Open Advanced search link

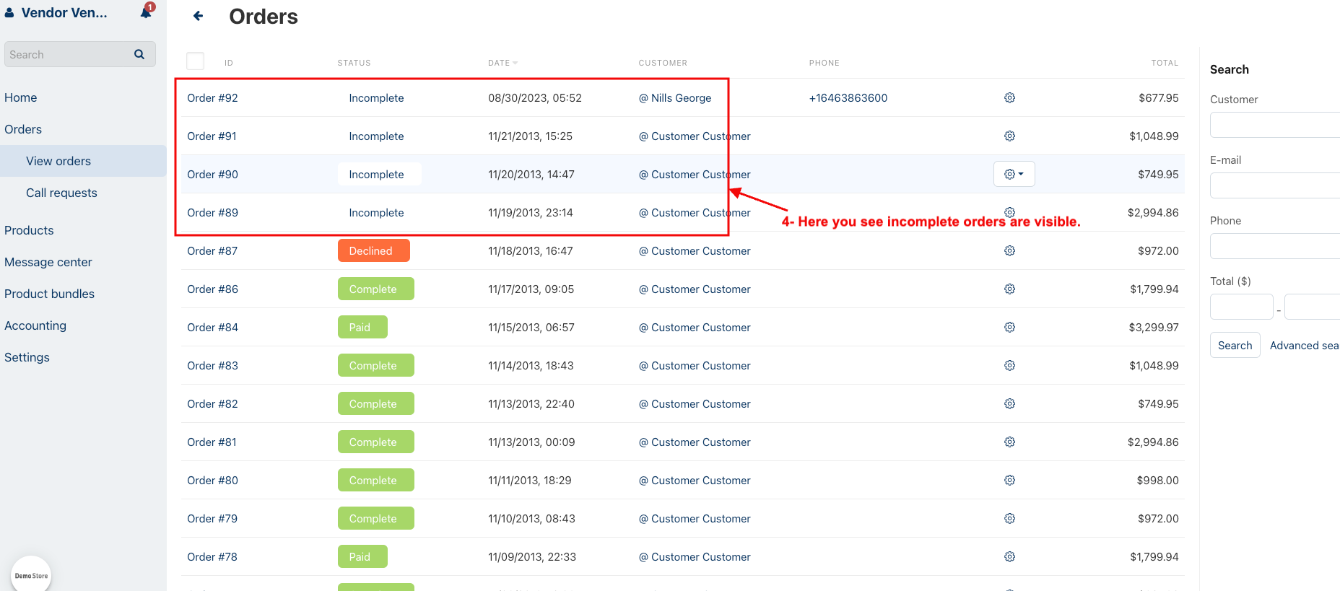click(x=1304, y=346)
